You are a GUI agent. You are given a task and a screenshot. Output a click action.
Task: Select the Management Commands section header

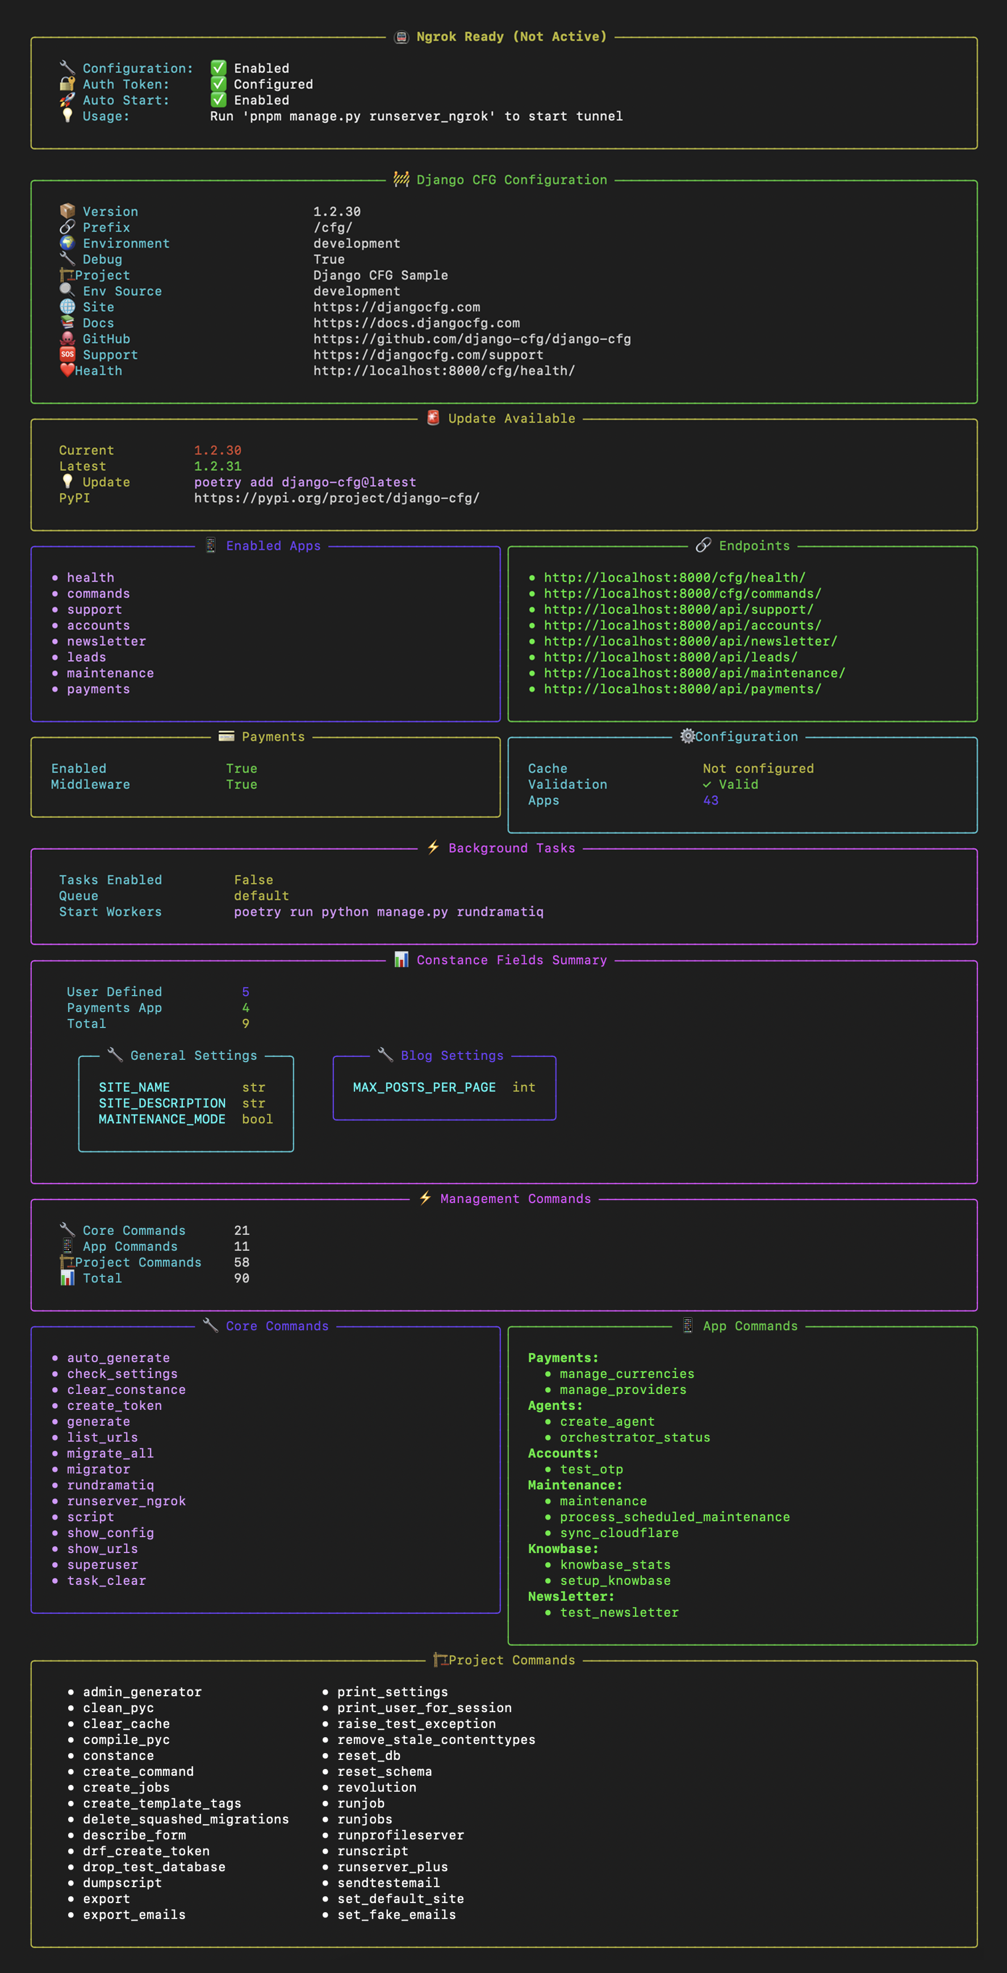pyautogui.click(x=515, y=1198)
